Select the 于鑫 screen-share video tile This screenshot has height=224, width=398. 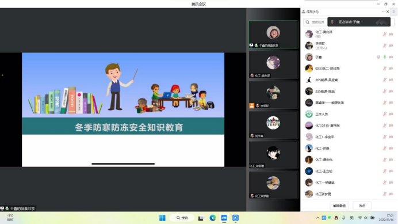click(273, 35)
